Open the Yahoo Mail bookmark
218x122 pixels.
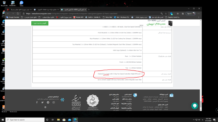pos(107,17)
